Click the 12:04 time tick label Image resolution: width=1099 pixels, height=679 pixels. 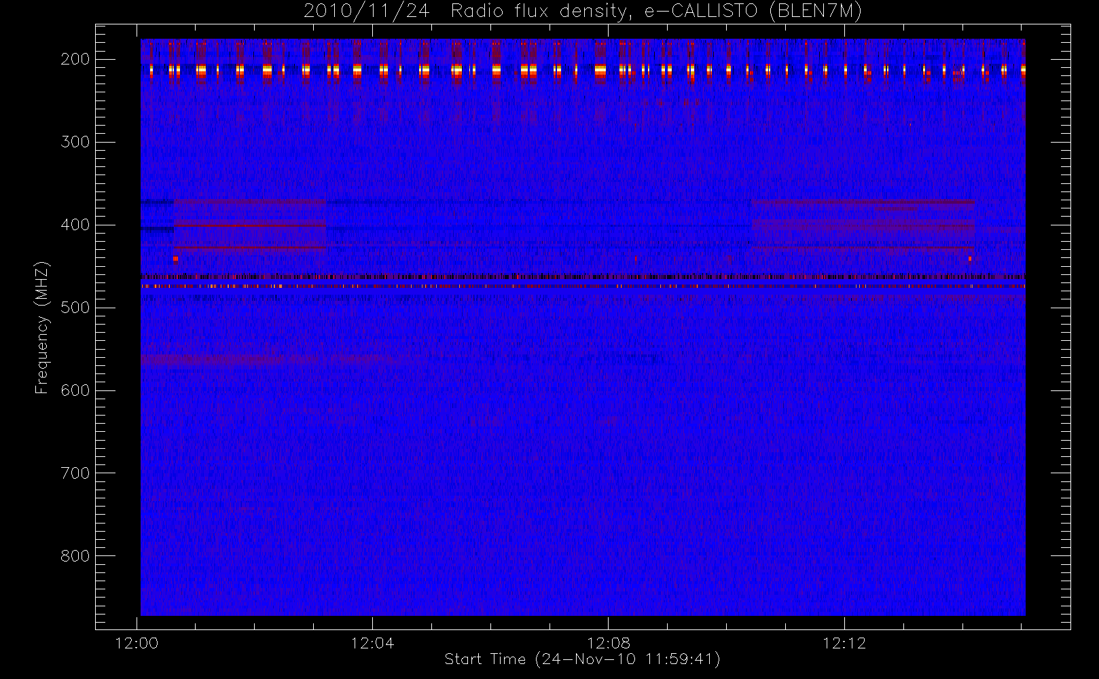(x=372, y=643)
